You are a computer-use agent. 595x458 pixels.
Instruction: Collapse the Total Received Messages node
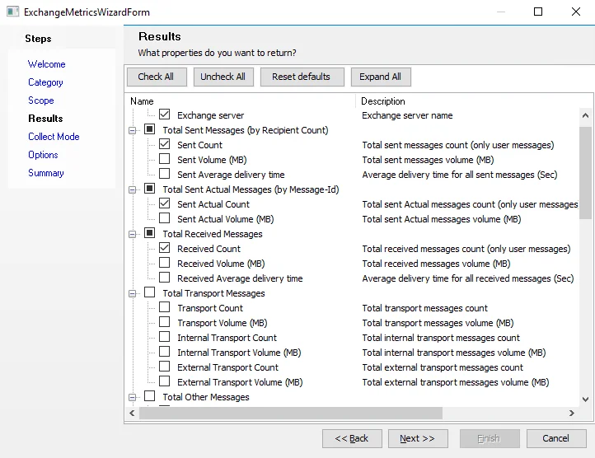[x=132, y=234]
